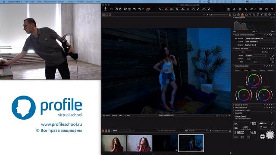This screenshot has height=155, width=276.
Task: Pick white balance with eyedropper in White Balance panel
Action: pyautogui.click(x=273, y=56)
